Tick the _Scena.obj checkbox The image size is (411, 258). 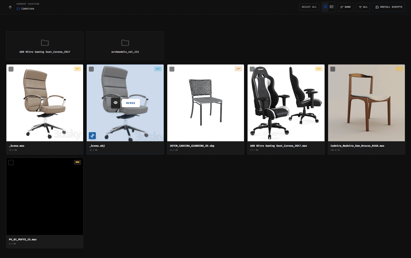click(91, 69)
